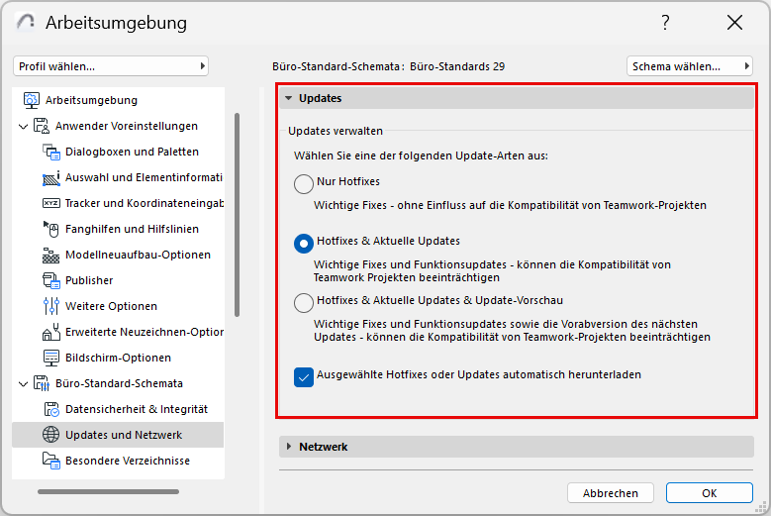Open the Profil wählen dropdown

tap(111, 66)
